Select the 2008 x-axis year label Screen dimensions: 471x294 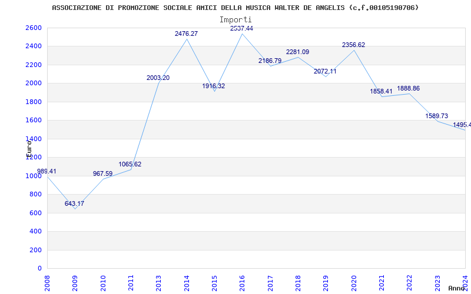click(47, 283)
